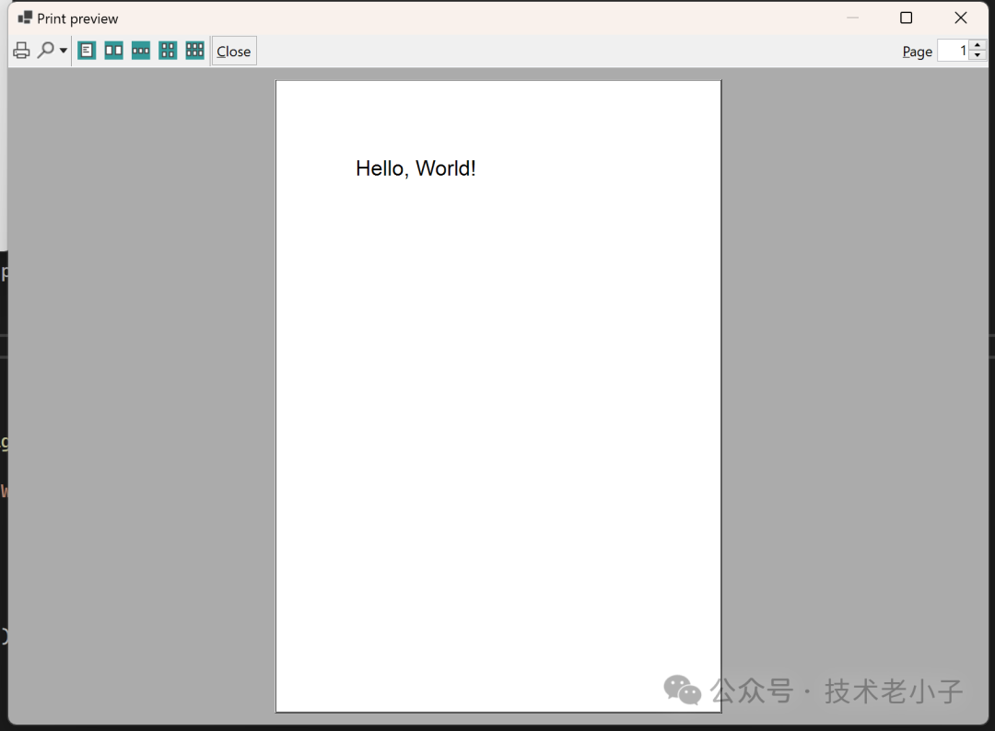Click the Close button in toolbar
Image resolution: width=995 pixels, height=731 pixels.
pos(233,51)
